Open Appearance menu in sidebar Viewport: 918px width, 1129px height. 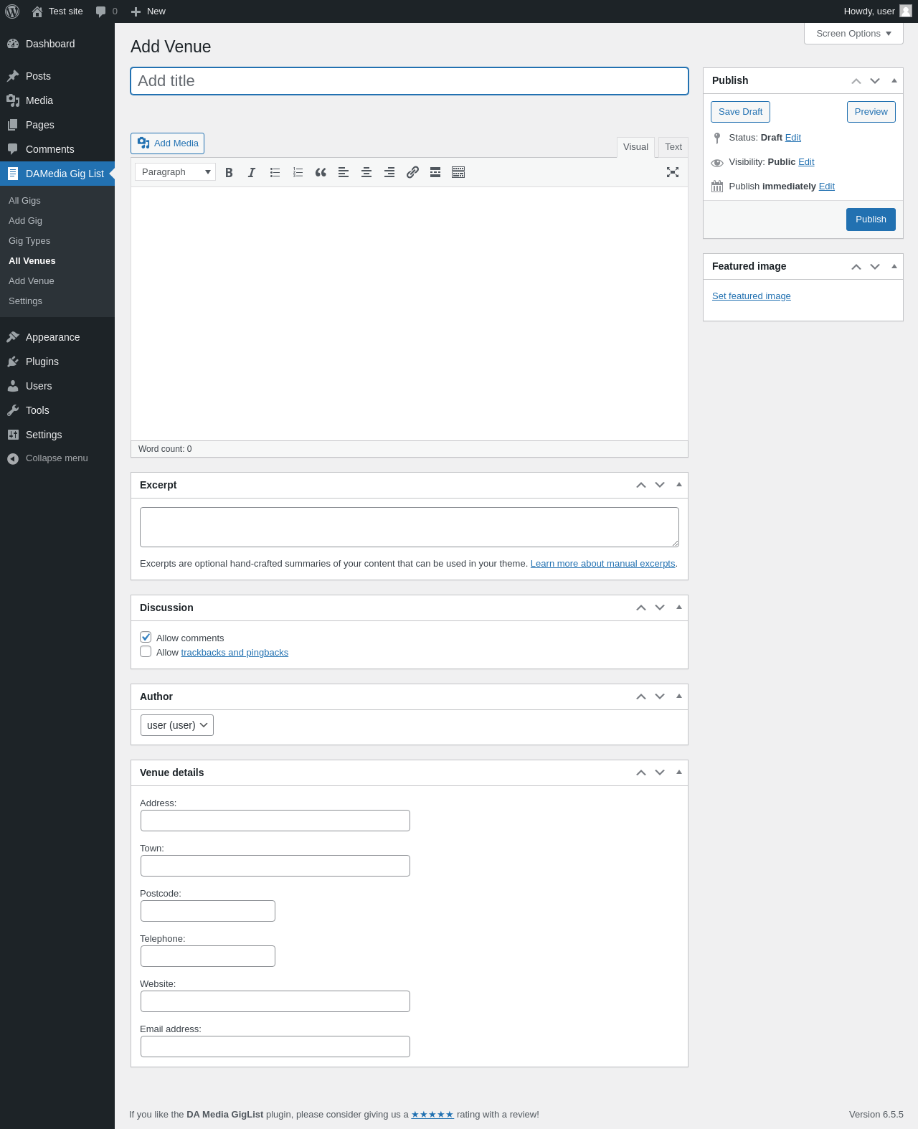[57, 337]
